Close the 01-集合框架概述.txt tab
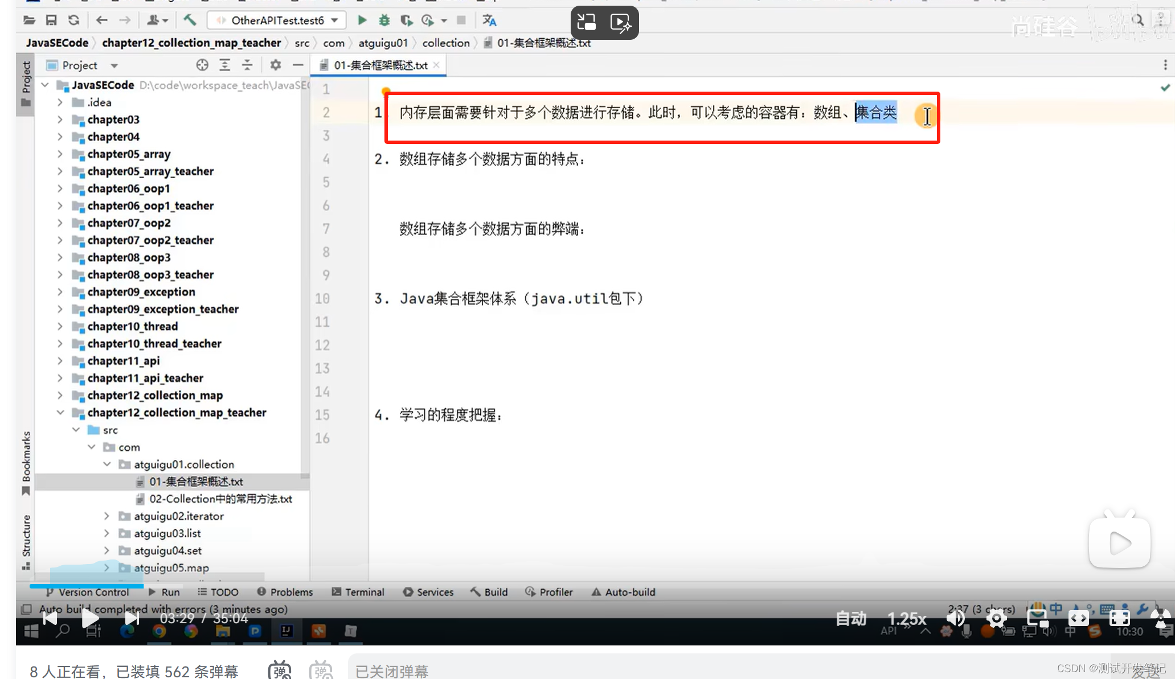 (x=436, y=65)
